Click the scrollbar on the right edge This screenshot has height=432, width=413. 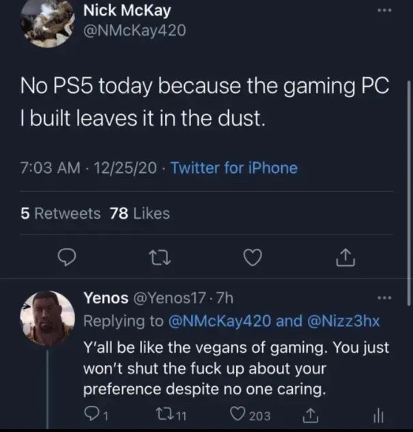[408, 191]
